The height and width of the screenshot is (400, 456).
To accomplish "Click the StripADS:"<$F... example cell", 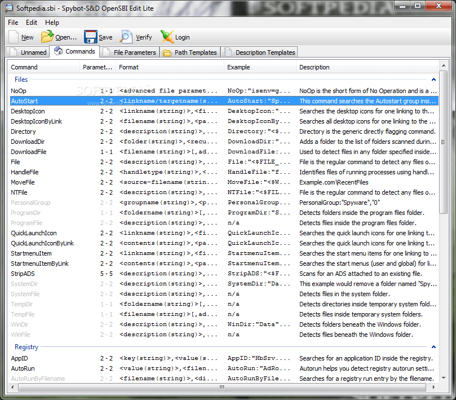I will (x=259, y=274).
